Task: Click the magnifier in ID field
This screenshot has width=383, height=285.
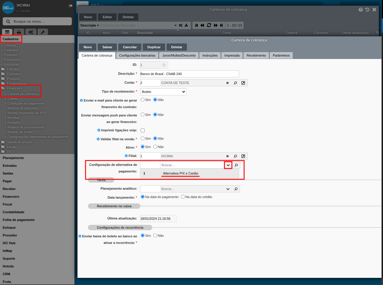Action: [164, 65]
